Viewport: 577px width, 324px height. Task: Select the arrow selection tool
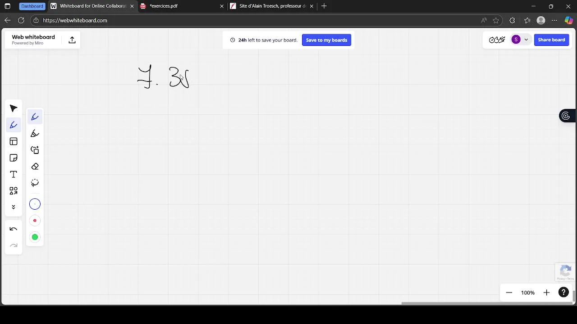[14, 108]
